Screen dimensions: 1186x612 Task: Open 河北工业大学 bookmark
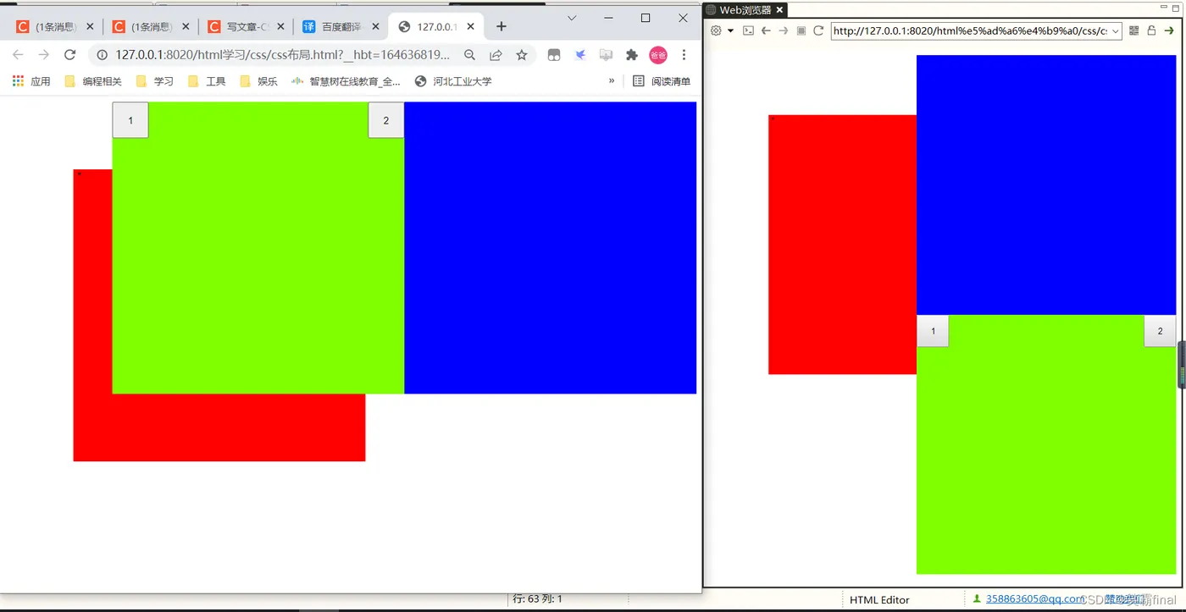pos(453,81)
